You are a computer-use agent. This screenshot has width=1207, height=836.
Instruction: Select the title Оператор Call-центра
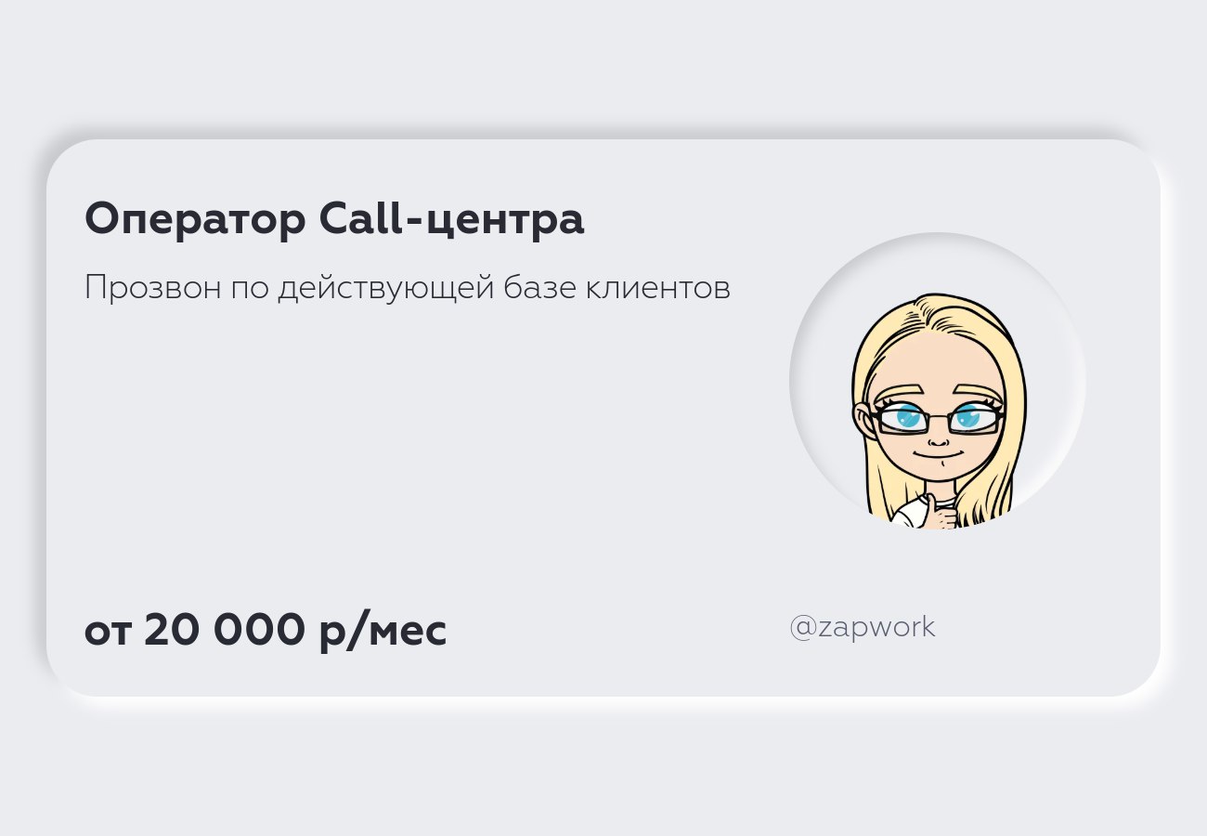click(334, 220)
